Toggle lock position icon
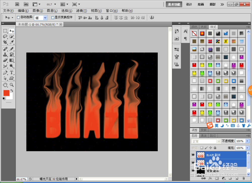Viewport: 252px width, 183px height. [210, 148]
